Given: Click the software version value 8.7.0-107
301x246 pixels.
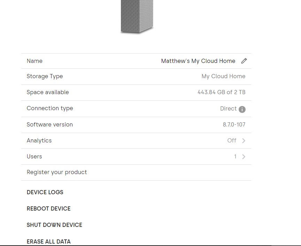Looking at the screenshot, I should [234, 125].
